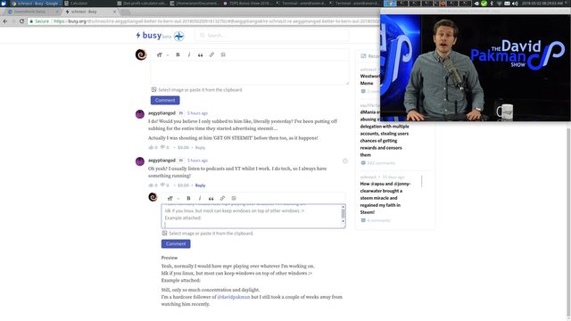Click the reply text area scroll-up arrow
Screen dimensions: 571x321
coord(343,207)
